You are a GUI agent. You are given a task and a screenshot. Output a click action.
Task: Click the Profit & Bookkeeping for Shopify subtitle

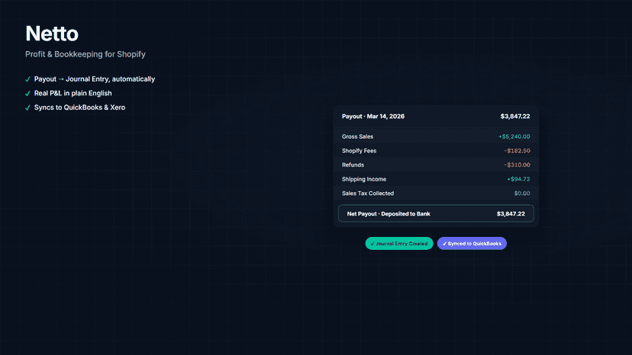pos(85,54)
